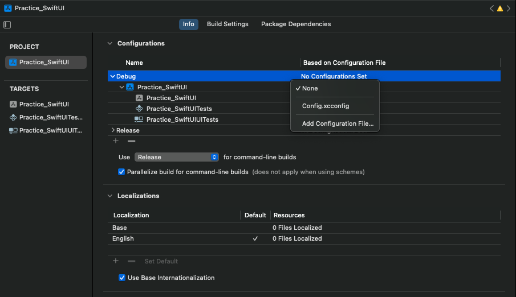Click the Localization column header
This screenshot has width=516, height=297.
tap(131, 215)
